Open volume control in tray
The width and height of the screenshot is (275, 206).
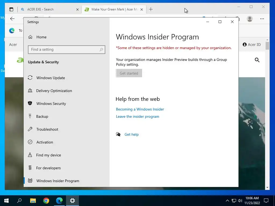click(240, 201)
